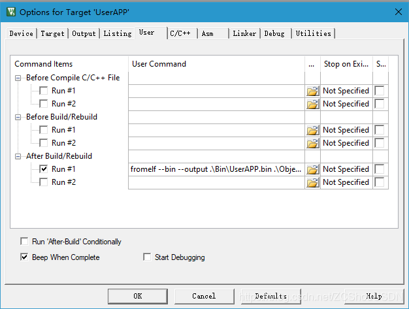Uncheck Beep When Complete
Viewport: 409px width, 309px height.
click(24, 257)
